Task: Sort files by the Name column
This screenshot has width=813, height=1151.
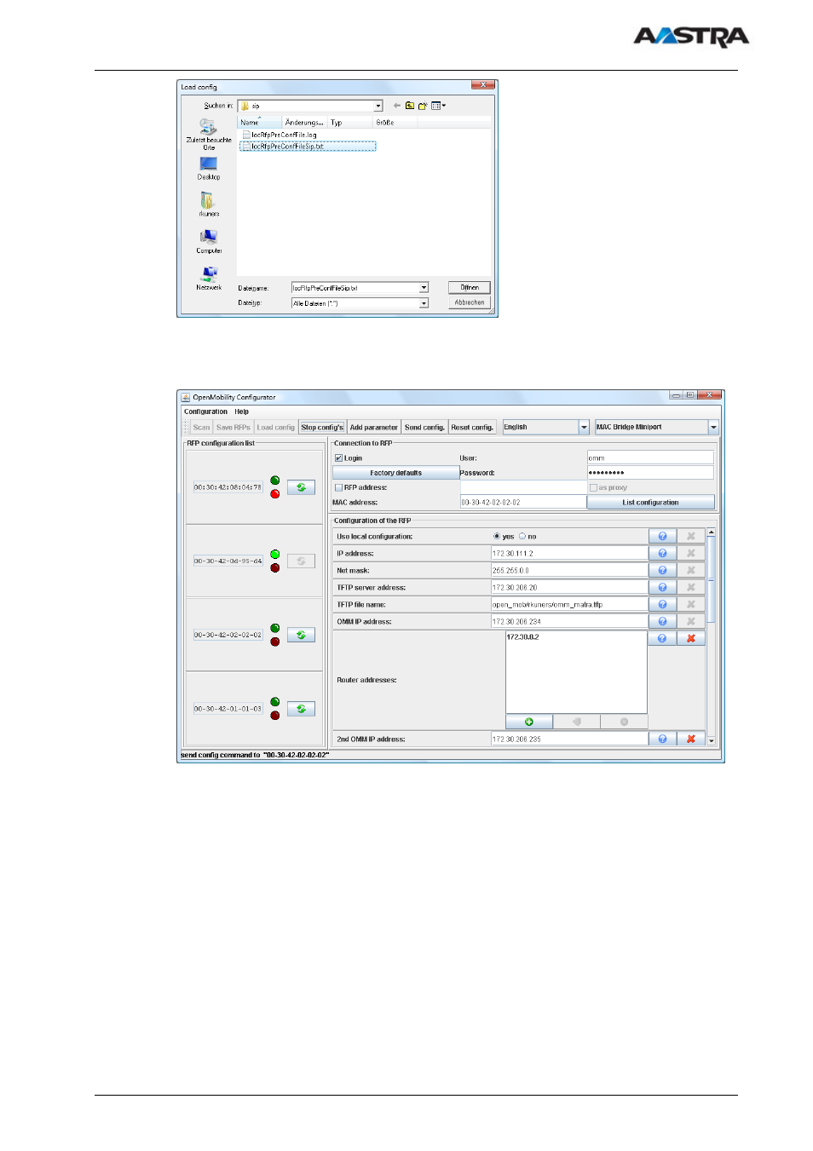Action: click(x=260, y=123)
